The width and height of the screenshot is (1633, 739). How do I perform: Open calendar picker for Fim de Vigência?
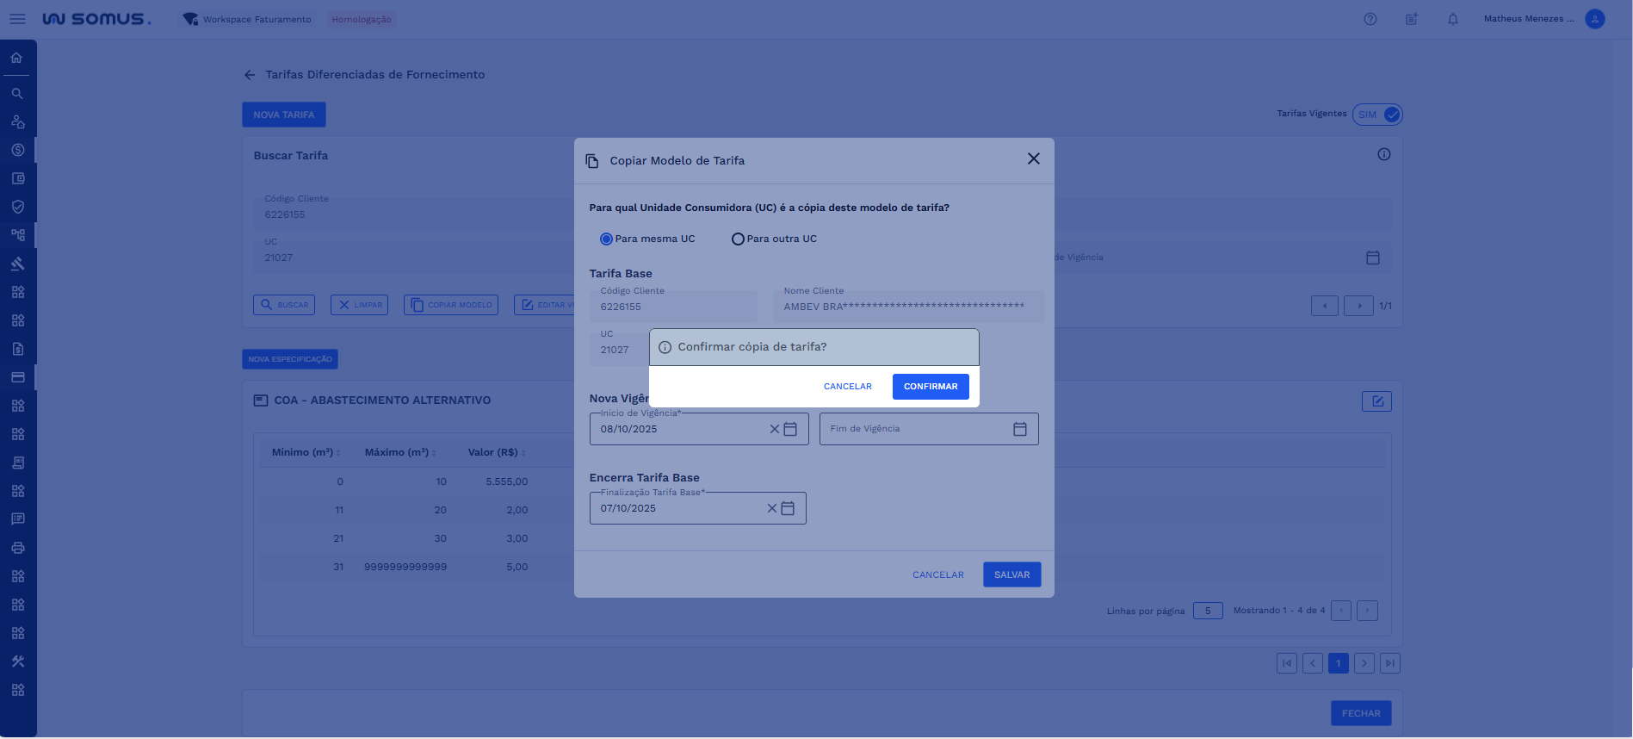click(1020, 429)
